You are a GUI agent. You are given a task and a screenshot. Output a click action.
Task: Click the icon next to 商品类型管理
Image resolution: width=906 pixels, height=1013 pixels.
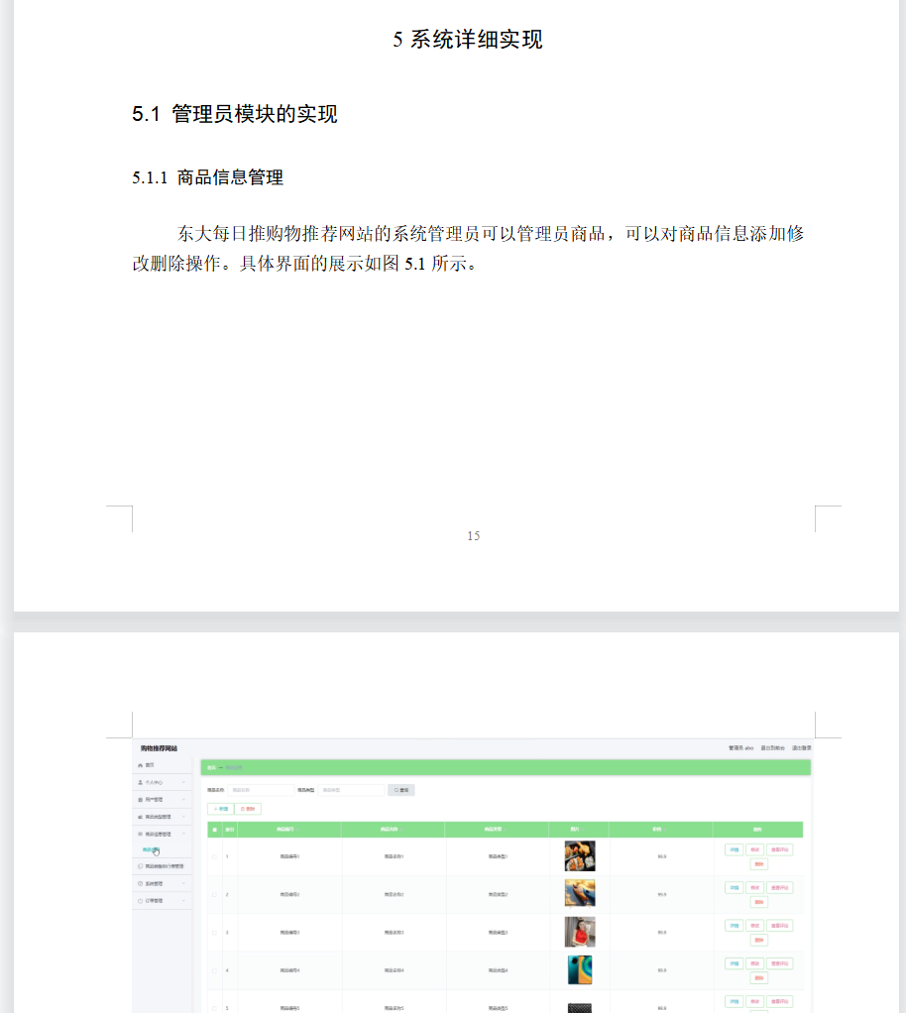[x=140, y=816]
